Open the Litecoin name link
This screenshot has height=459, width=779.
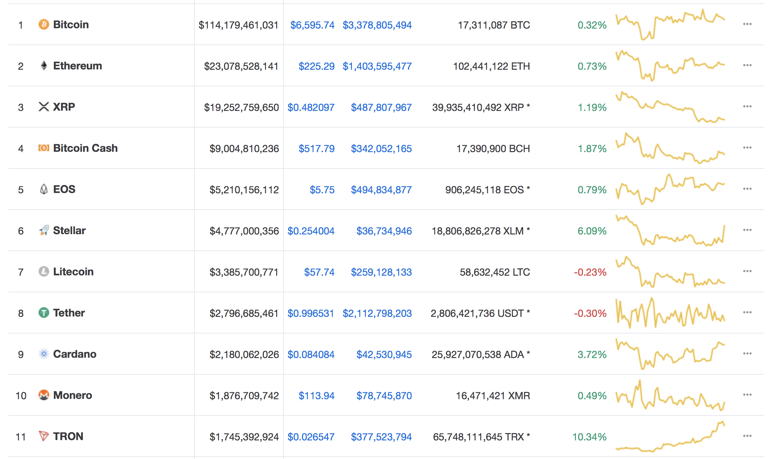pos(73,272)
